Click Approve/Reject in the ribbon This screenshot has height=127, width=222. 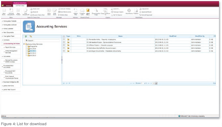145,12
